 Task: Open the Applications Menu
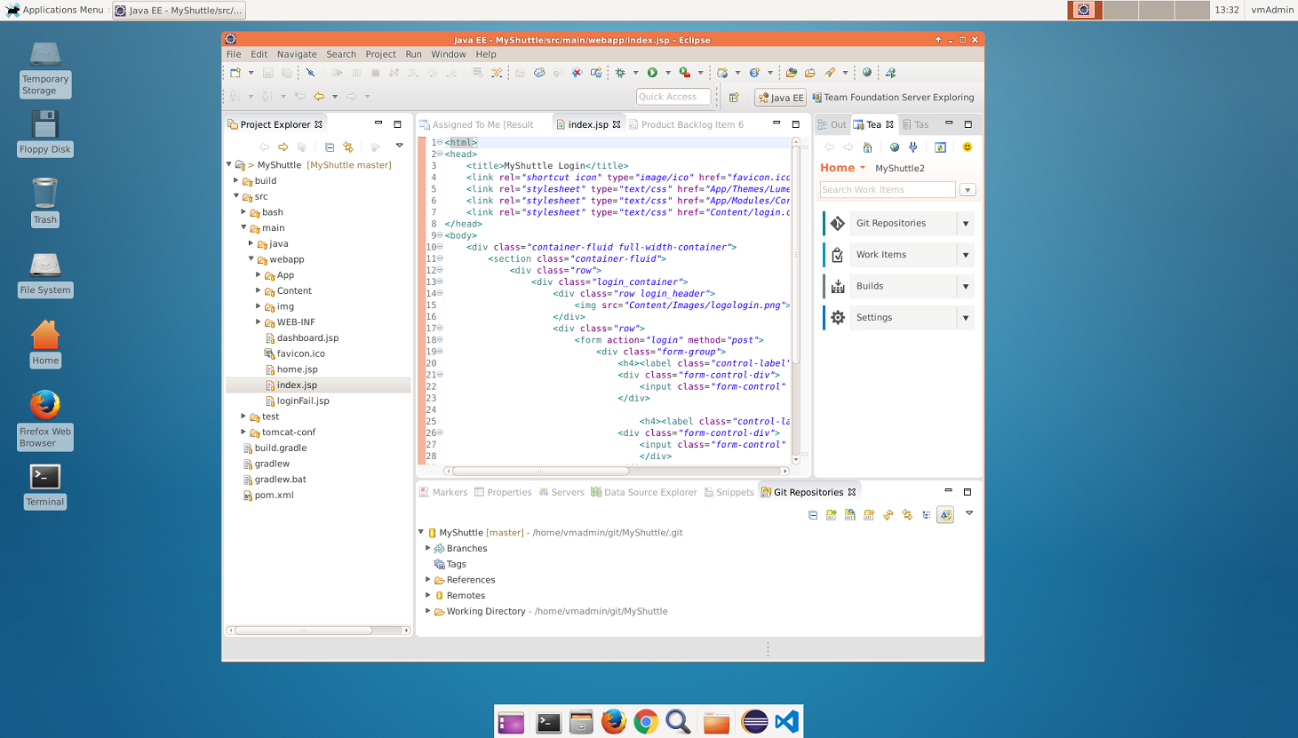point(54,10)
